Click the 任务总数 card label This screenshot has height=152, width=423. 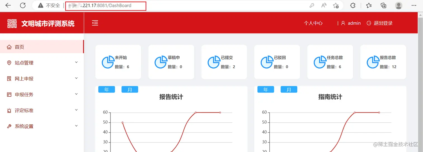tap(335, 58)
